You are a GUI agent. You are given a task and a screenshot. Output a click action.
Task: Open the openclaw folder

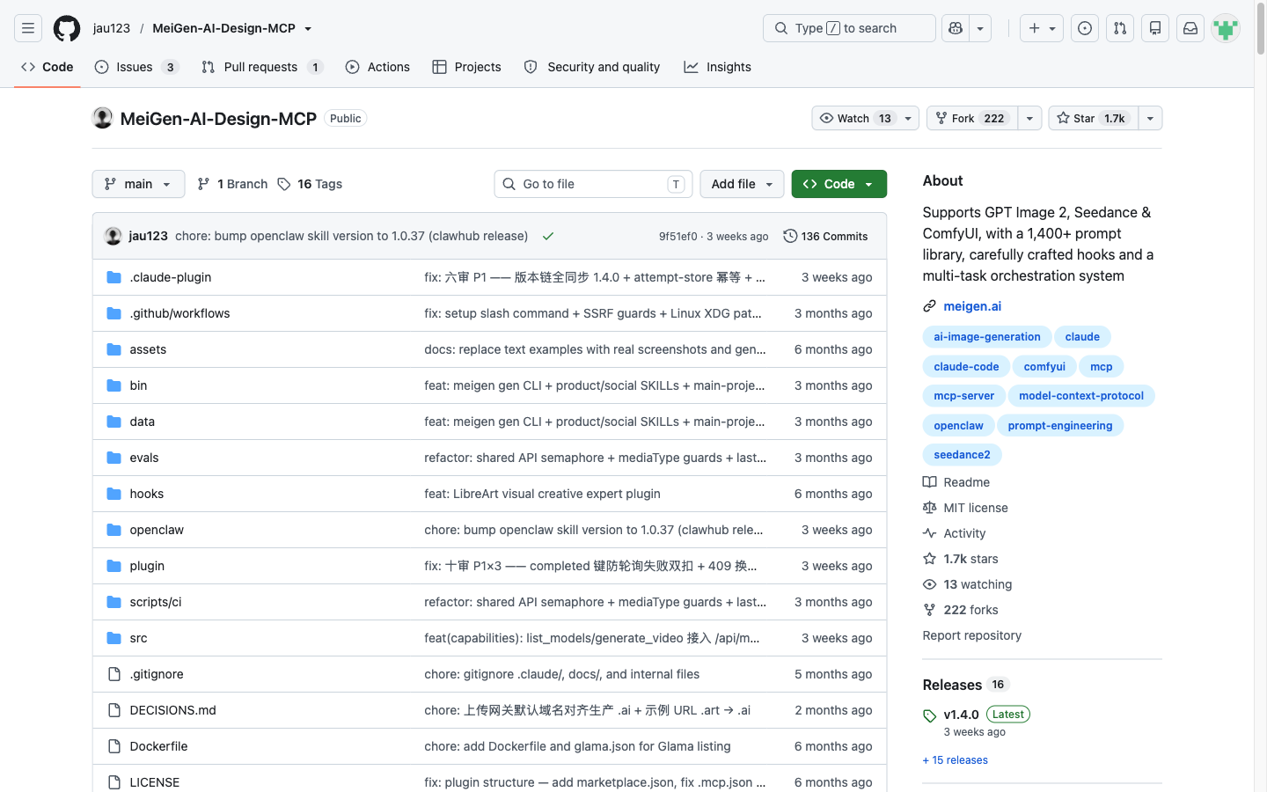(157, 530)
